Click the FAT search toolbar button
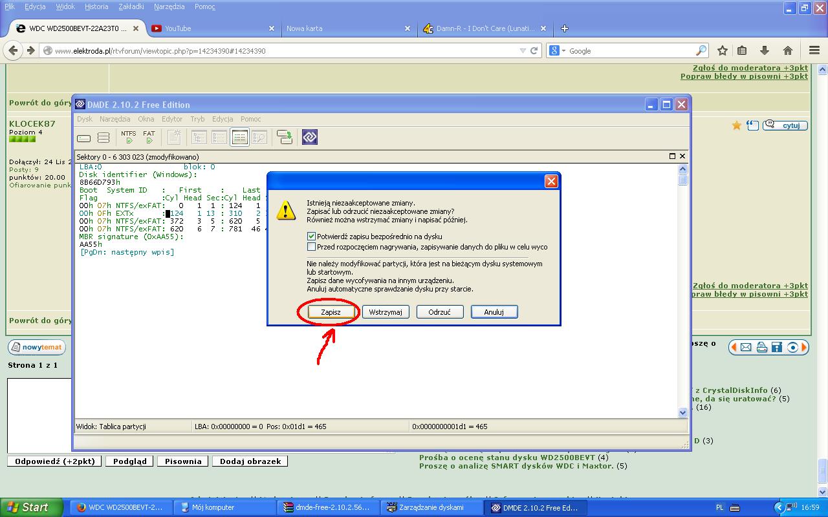 pos(149,137)
